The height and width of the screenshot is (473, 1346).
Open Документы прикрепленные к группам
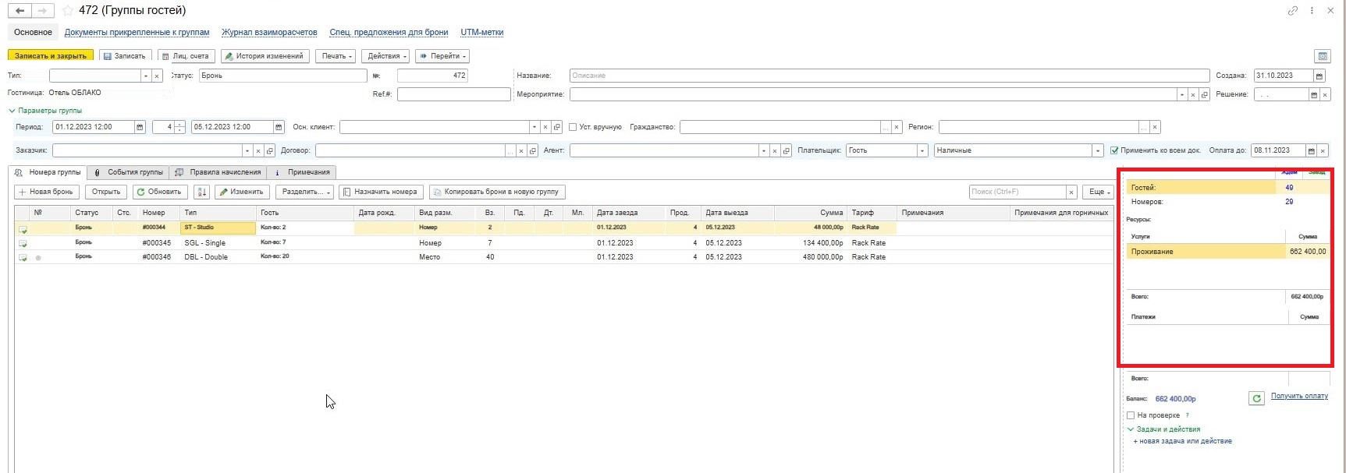click(x=137, y=32)
